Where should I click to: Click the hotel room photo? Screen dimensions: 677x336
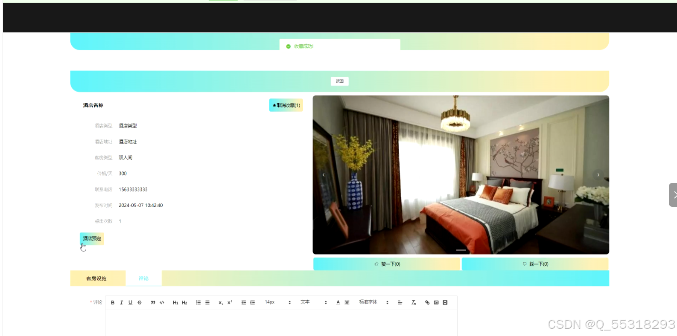461,175
